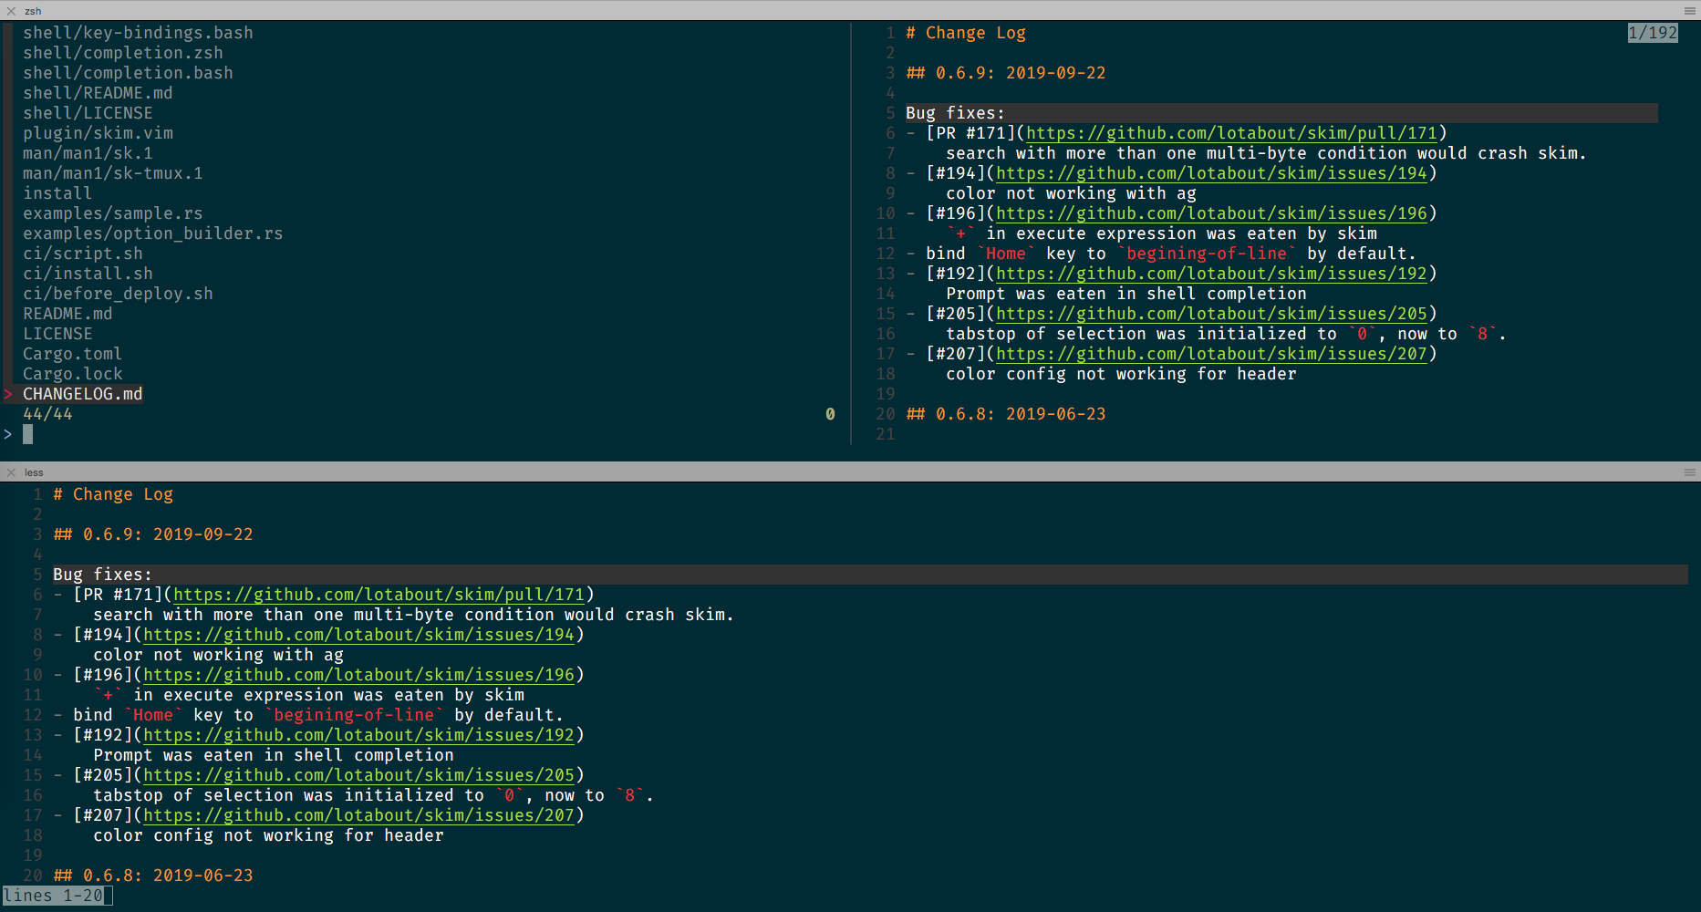Click '# Change Log' heading in preview pane

(x=966, y=33)
